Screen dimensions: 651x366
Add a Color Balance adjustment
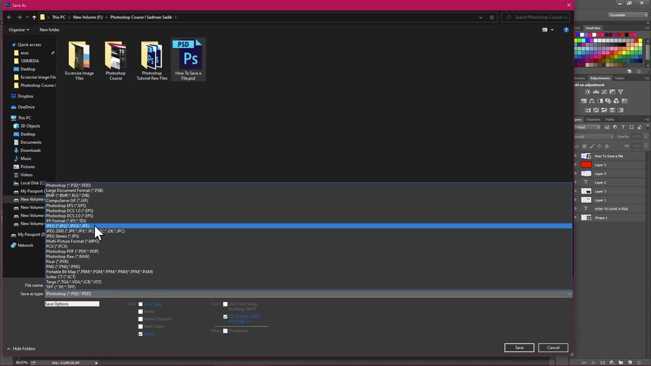tap(592, 101)
